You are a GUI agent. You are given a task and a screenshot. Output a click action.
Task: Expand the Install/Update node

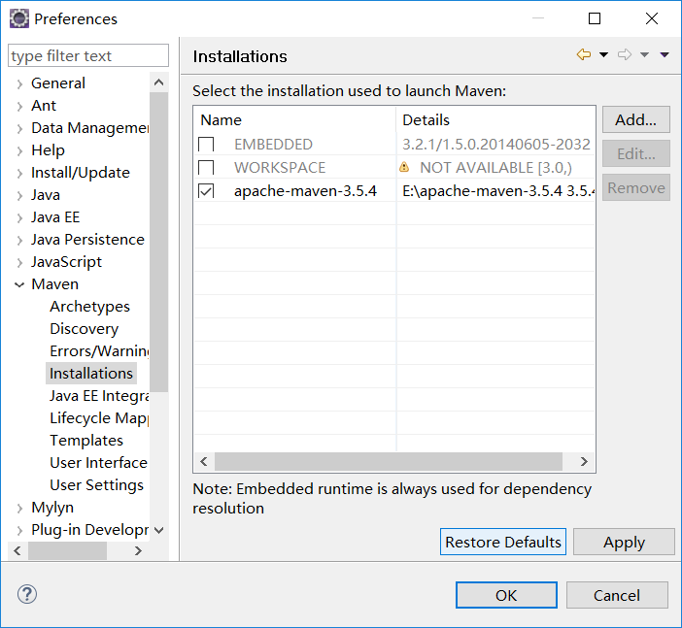coord(19,173)
